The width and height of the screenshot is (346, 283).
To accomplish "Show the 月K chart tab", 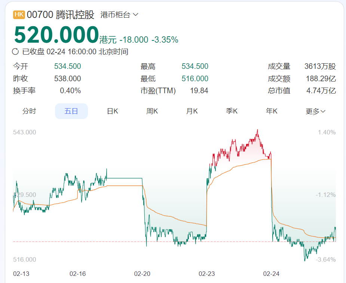I will [192, 111].
